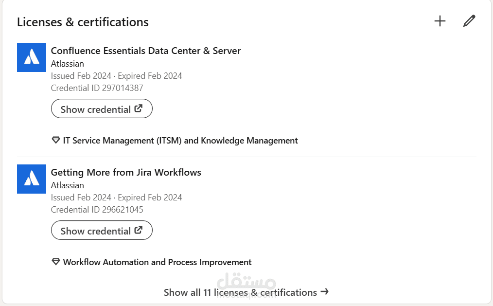Viewport: 493px width, 306px height.
Task: Click the issue date line under Jira Workflows
Action: [116, 198]
